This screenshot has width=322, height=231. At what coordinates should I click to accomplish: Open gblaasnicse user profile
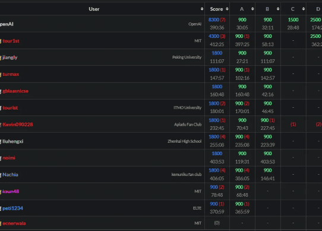click(15, 91)
